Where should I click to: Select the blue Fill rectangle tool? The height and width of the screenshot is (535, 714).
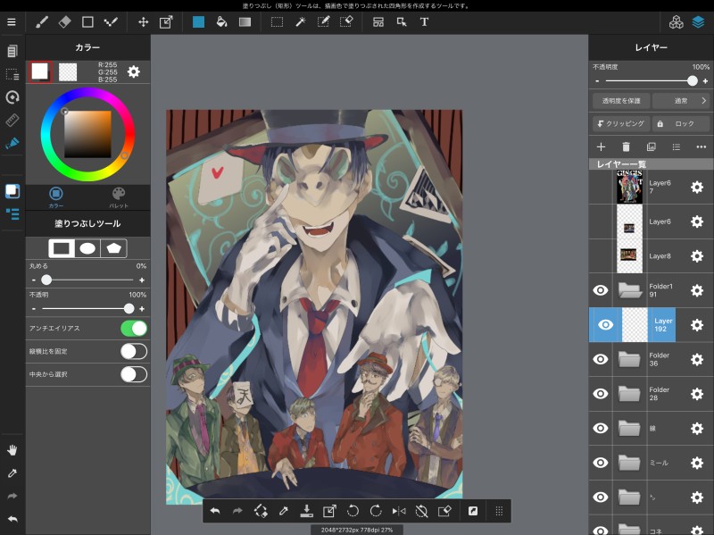pyautogui.click(x=198, y=21)
